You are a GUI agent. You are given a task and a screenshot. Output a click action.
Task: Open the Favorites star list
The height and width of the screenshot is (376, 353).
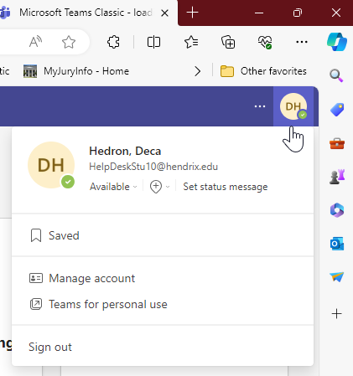[x=191, y=42]
